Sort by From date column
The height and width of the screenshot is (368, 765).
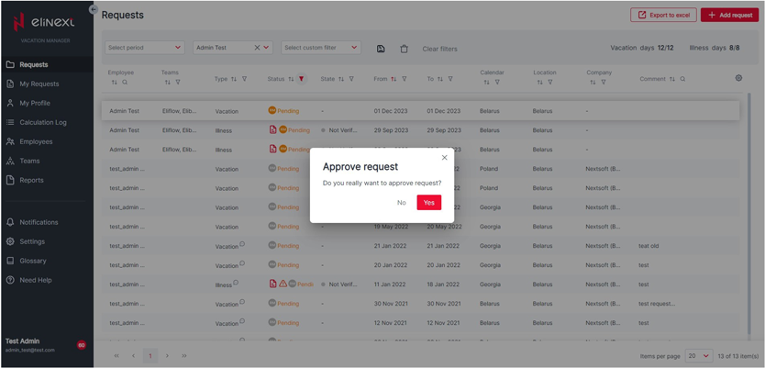[394, 79]
